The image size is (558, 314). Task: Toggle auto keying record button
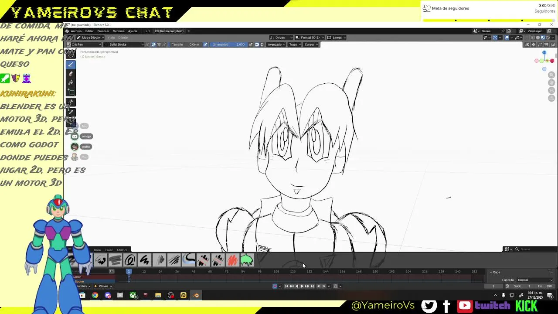275,286
